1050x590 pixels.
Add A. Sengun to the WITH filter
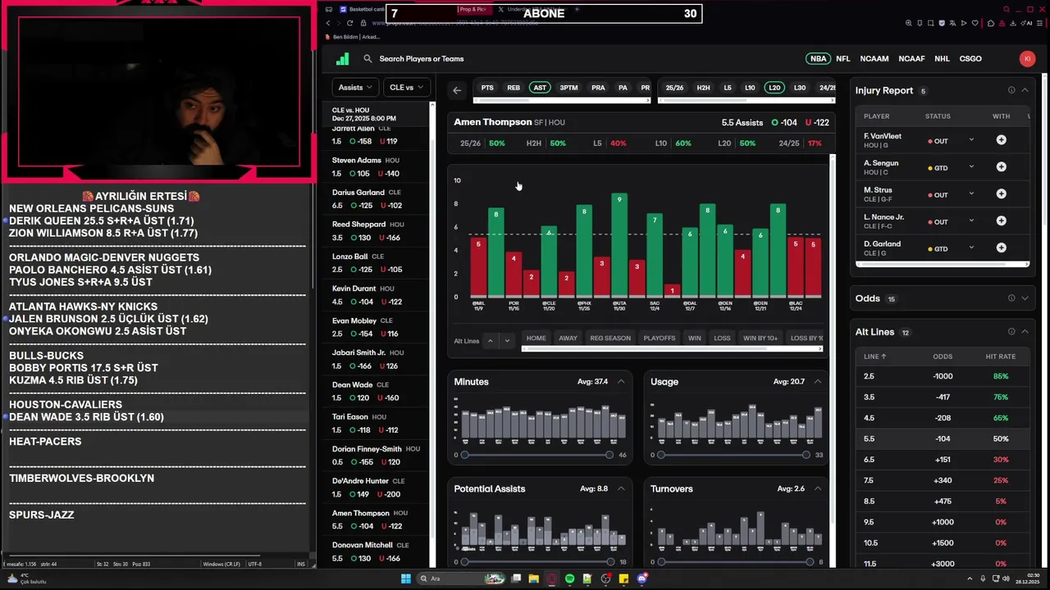pyautogui.click(x=1001, y=167)
